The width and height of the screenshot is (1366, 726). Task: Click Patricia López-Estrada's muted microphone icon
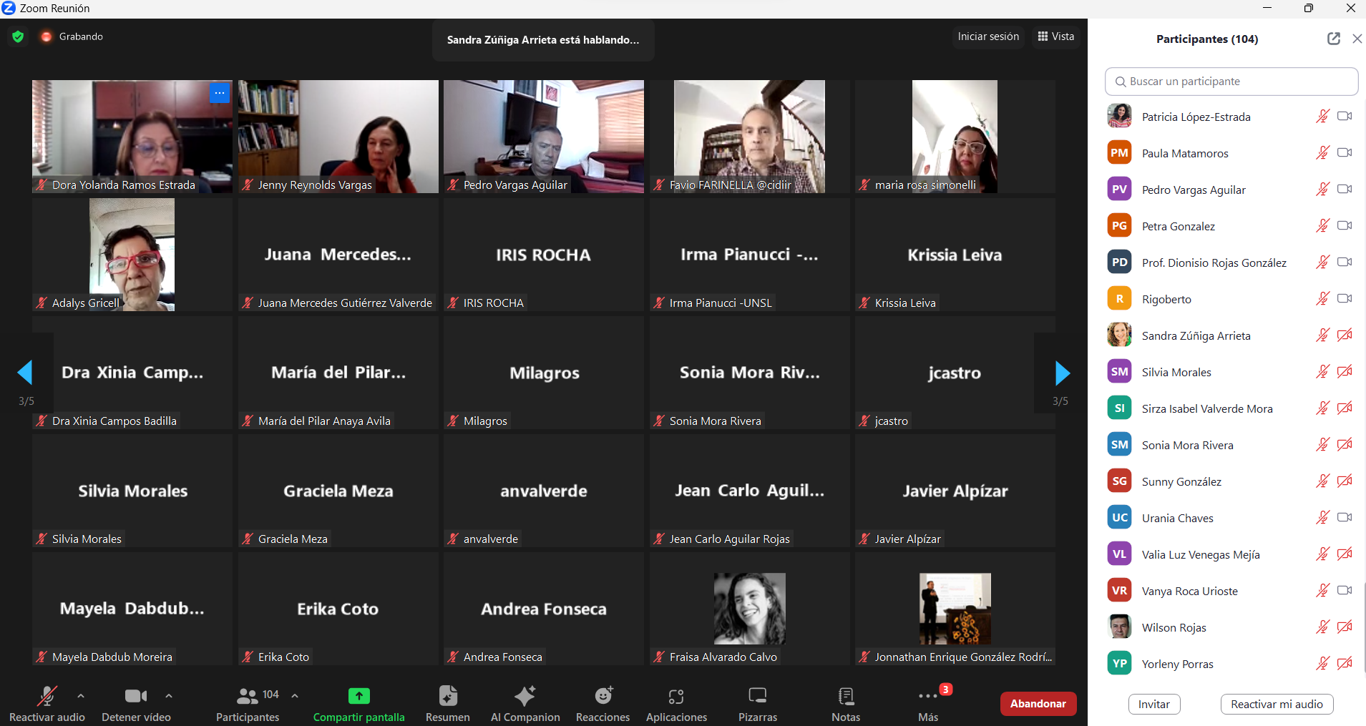coord(1323,116)
